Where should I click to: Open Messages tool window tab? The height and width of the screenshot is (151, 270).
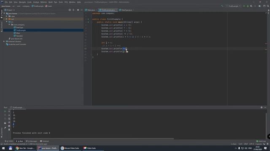click(32, 141)
